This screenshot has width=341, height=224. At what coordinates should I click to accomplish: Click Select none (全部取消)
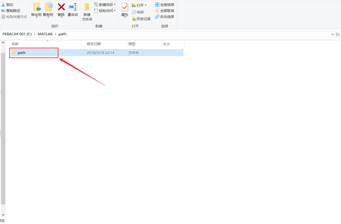point(164,10)
